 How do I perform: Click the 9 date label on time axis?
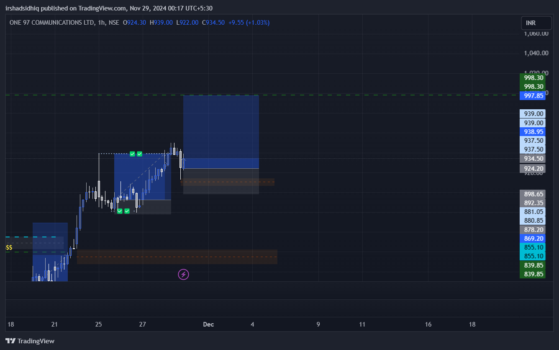pos(318,324)
